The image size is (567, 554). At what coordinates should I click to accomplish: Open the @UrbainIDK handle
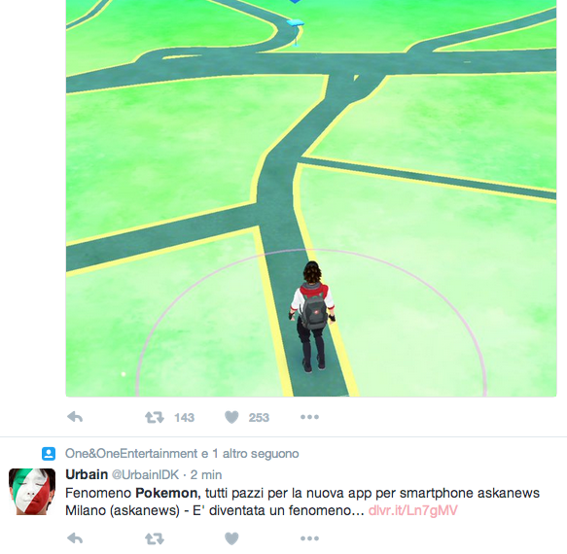145,474
